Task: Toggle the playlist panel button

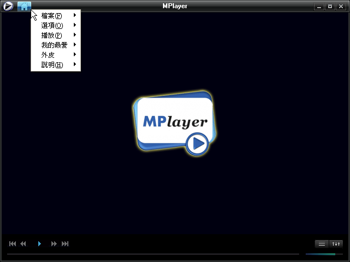Action: 322,244
